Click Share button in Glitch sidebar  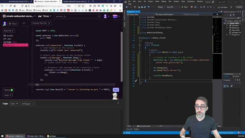(x=13, y=24)
